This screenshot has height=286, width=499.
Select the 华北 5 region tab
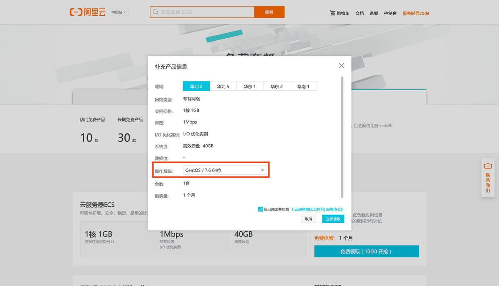(223, 86)
